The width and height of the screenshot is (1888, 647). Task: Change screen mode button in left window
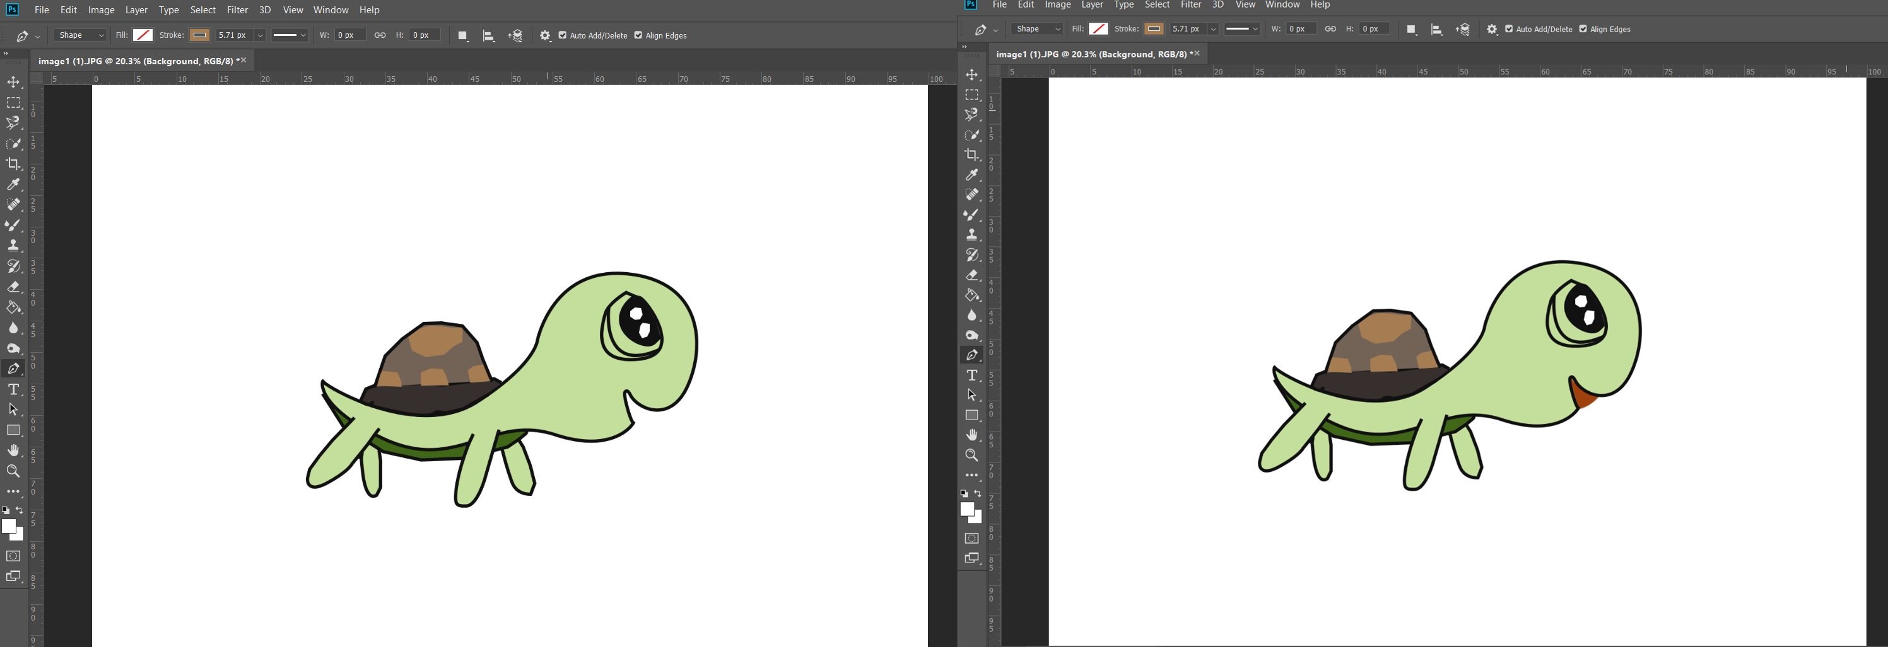pyautogui.click(x=13, y=576)
